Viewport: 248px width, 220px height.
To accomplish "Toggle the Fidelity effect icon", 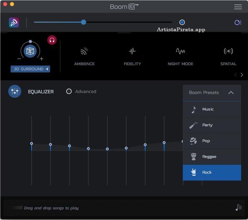I will 132,51.
